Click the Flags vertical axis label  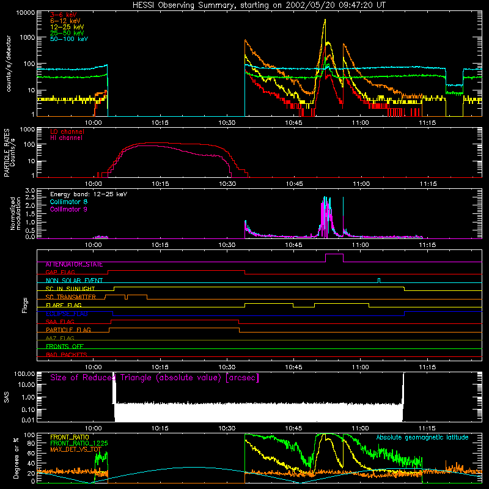pyautogui.click(x=25, y=305)
